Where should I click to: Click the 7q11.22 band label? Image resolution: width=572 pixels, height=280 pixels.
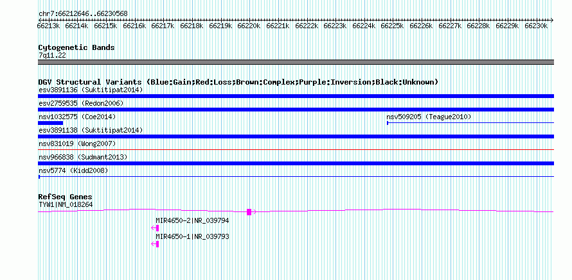[52, 55]
